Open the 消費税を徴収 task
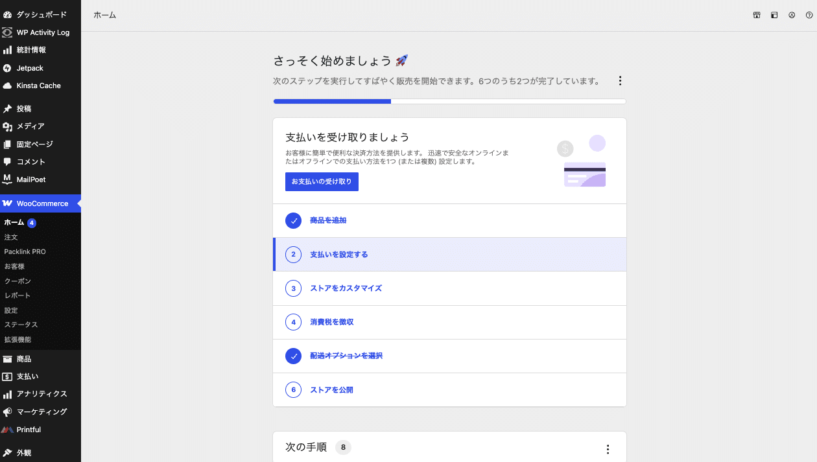 pyautogui.click(x=449, y=322)
